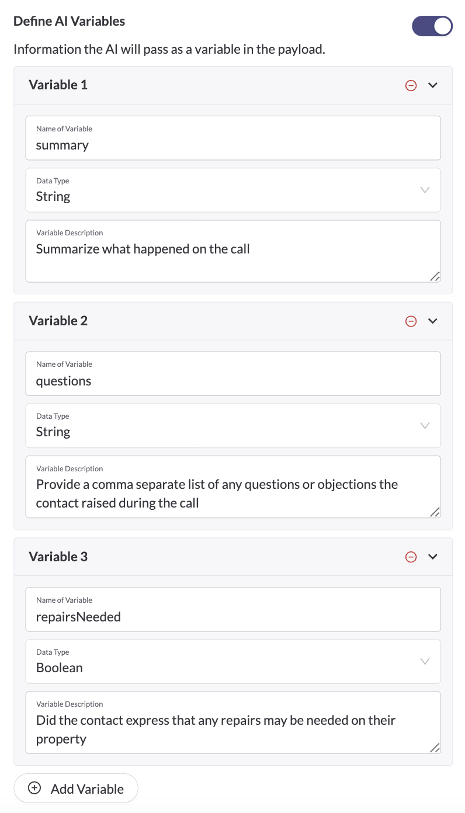Toggle off Define AI Variables switch
The width and height of the screenshot is (465, 813).
pos(432,26)
